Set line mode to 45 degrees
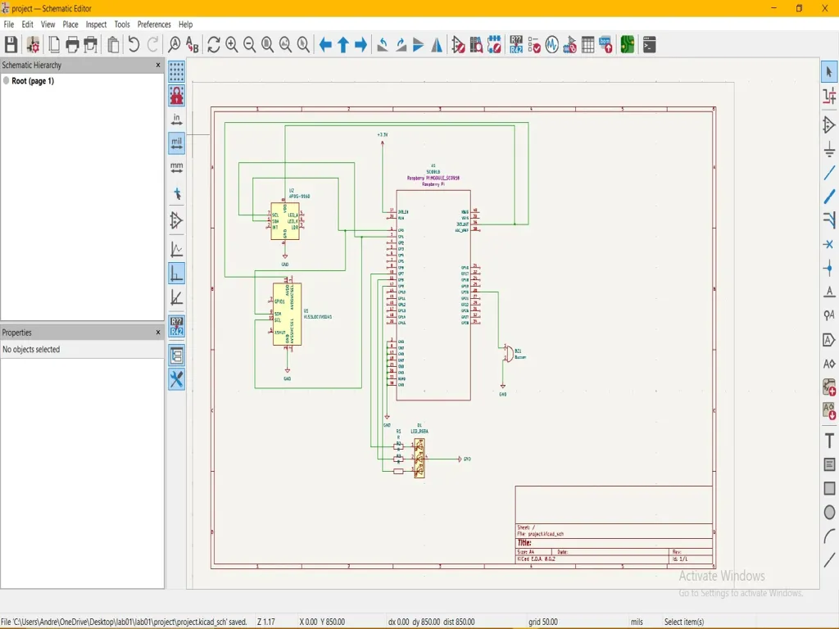Screen dimensions: 839x629 tap(177, 297)
